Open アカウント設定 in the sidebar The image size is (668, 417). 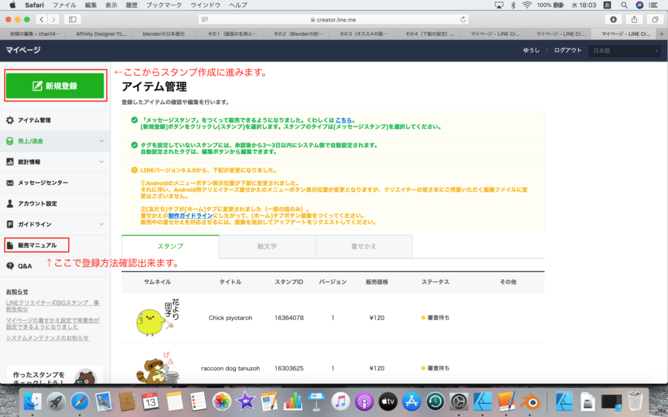55,203
